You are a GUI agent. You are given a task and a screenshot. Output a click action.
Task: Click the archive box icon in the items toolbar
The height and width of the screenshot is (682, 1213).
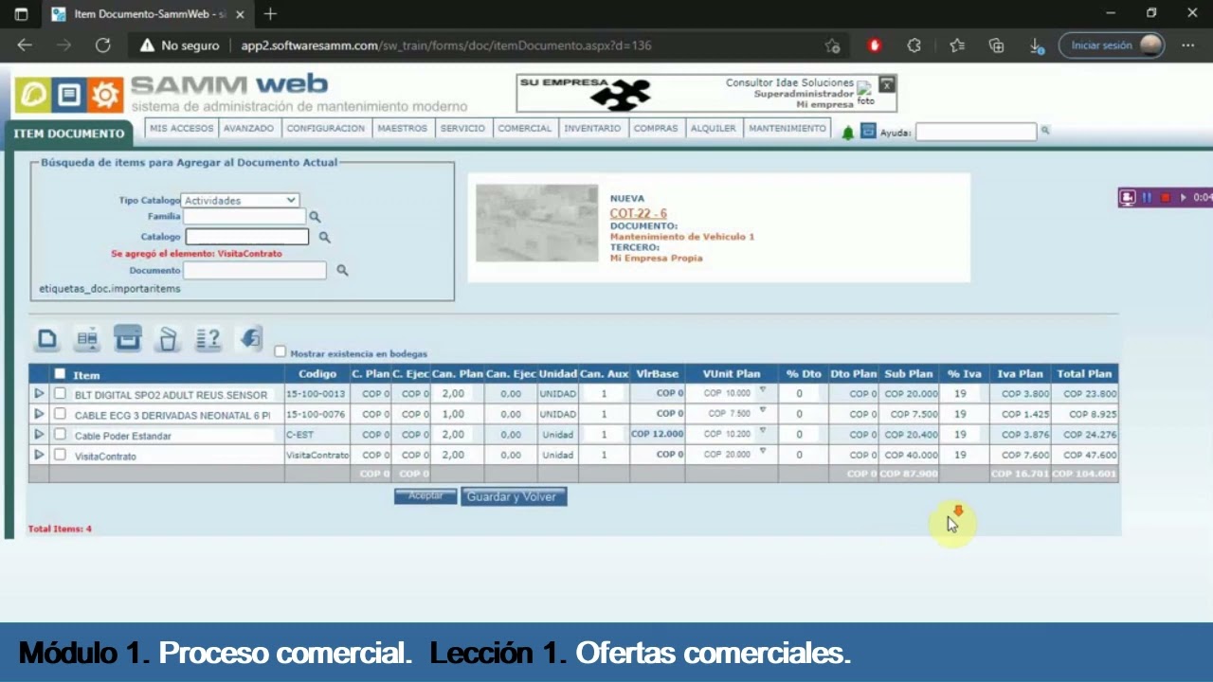pos(128,338)
